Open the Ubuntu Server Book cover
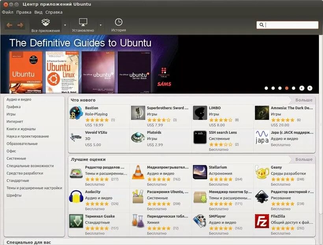The image size is (323, 245). (134, 72)
